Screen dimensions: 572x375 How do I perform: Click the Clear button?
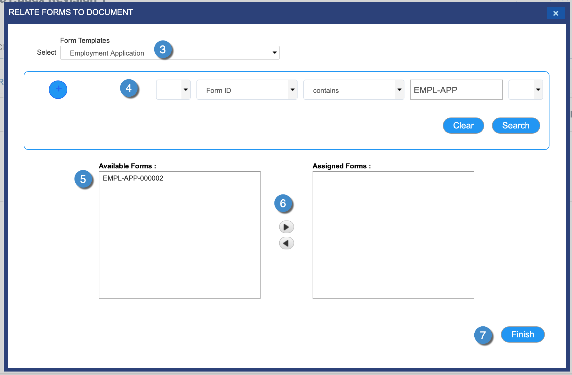point(463,126)
